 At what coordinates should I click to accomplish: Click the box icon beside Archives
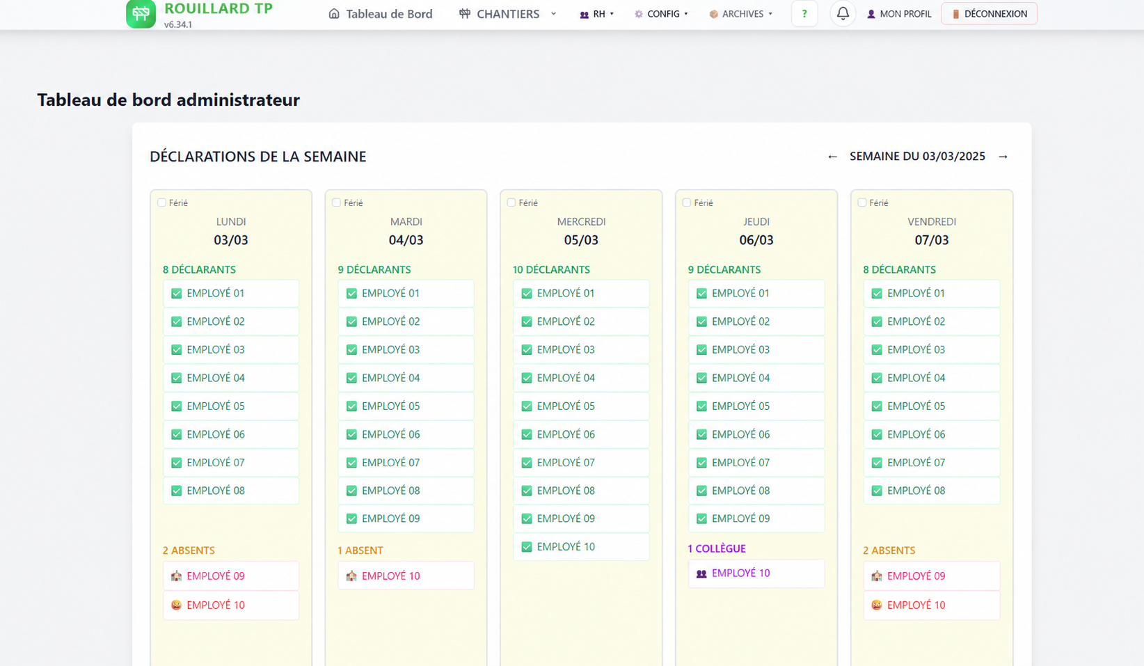714,14
